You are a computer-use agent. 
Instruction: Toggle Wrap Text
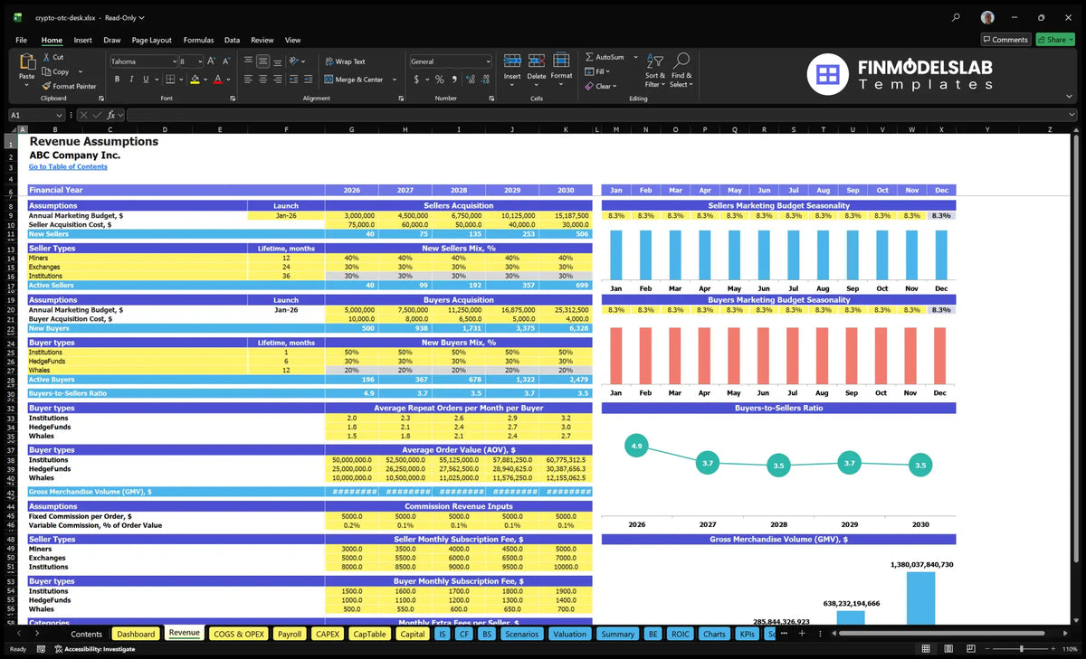point(345,61)
